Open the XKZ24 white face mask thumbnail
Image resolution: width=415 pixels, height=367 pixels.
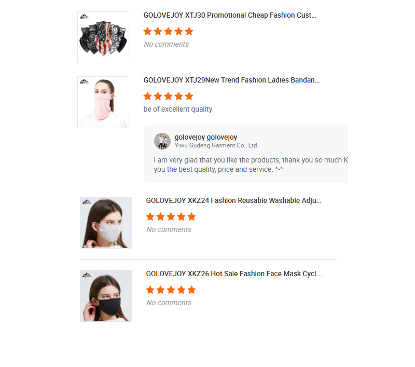(x=106, y=222)
